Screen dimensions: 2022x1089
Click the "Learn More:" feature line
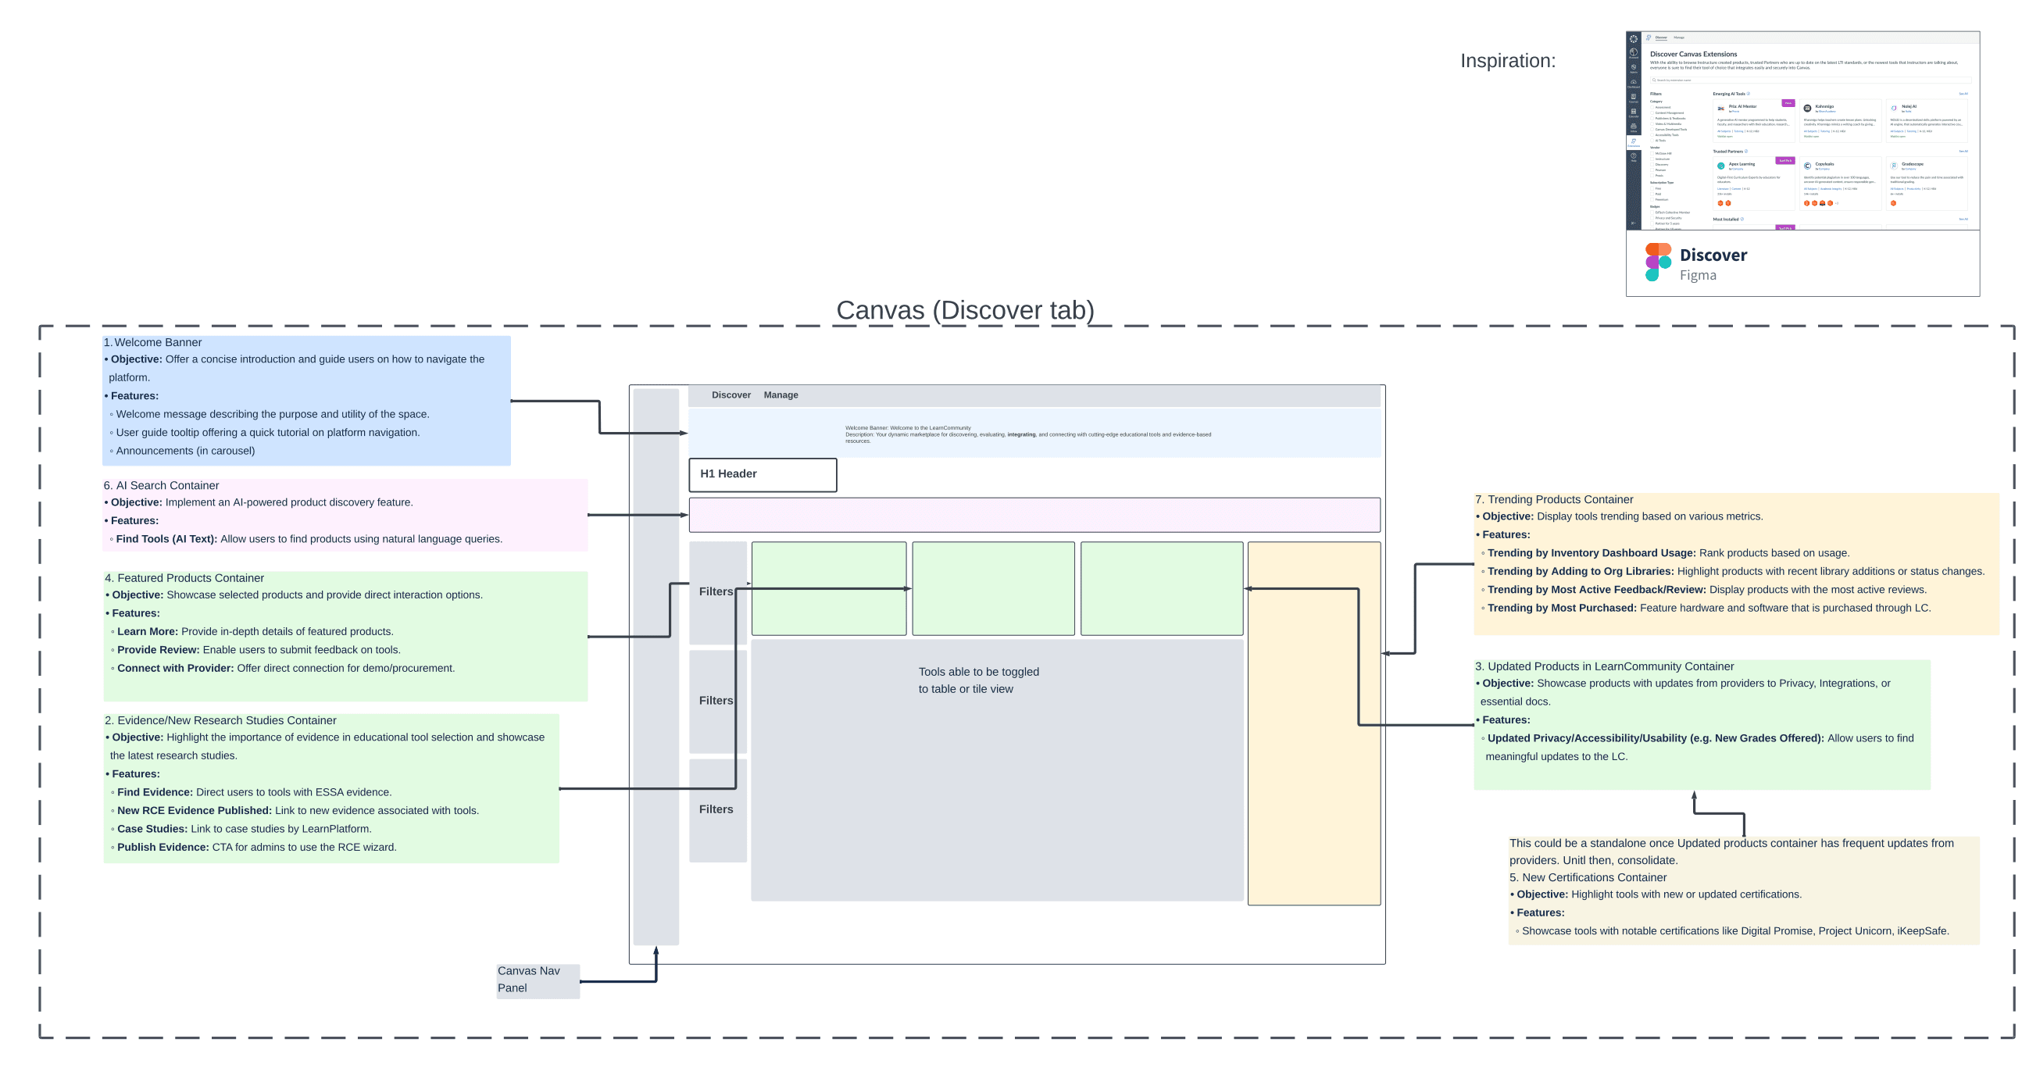coord(252,631)
